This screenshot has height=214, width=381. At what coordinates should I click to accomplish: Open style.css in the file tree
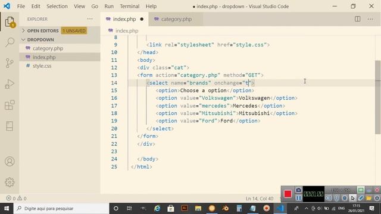tap(42, 66)
